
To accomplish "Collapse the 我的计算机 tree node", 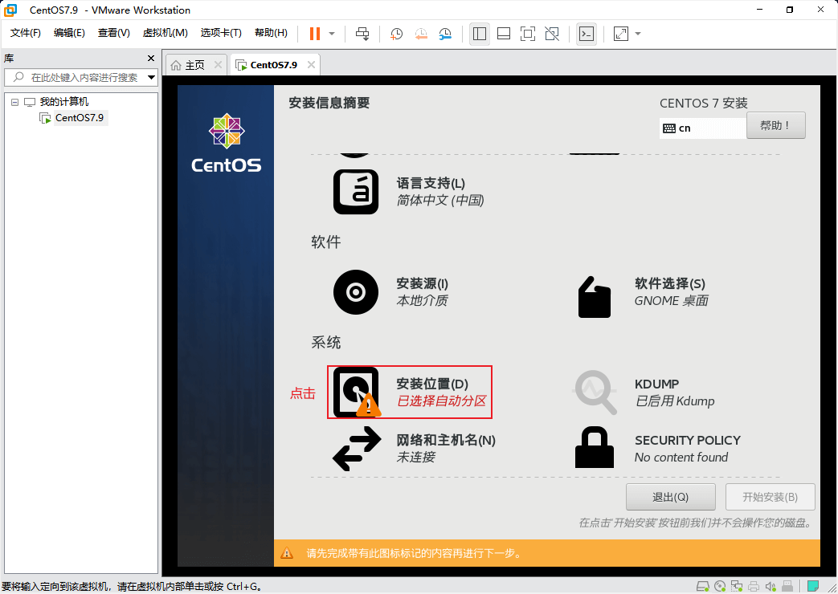I will (15, 102).
